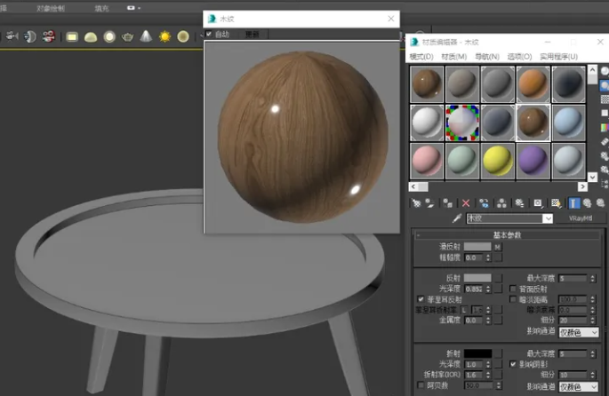Enable the 背面反射 checkbox
This screenshot has width=609, height=396.
point(512,289)
